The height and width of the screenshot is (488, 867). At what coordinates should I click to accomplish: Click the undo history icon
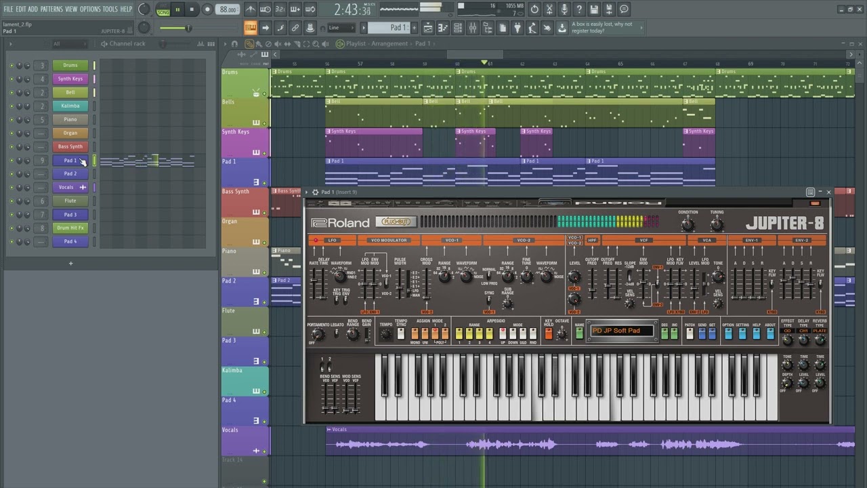(x=534, y=9)
